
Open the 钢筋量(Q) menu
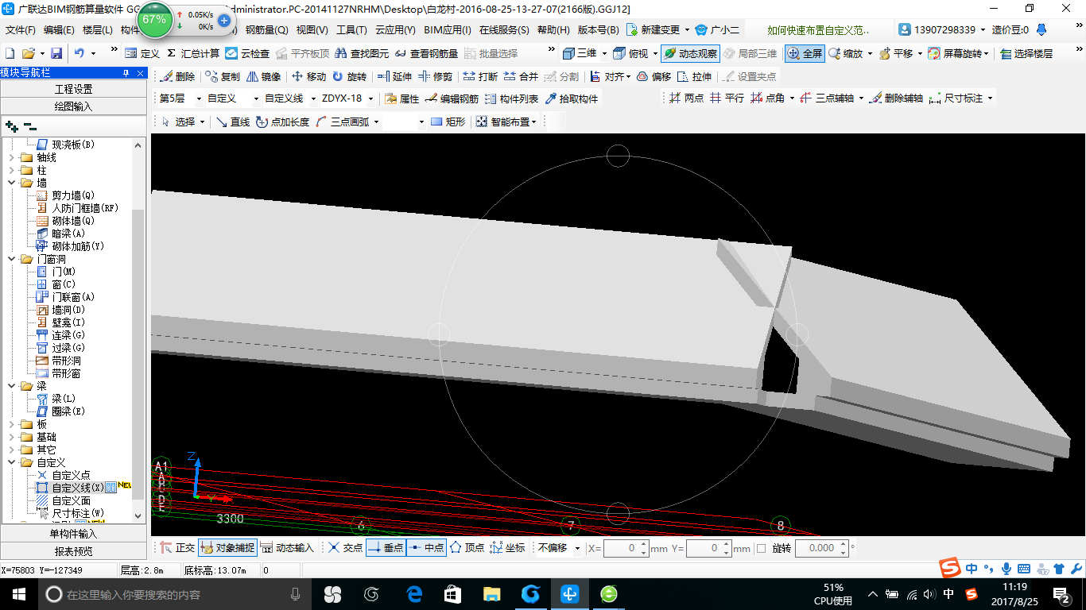coord(267,30)
